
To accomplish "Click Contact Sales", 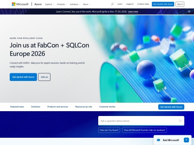I will pos(143,4).
